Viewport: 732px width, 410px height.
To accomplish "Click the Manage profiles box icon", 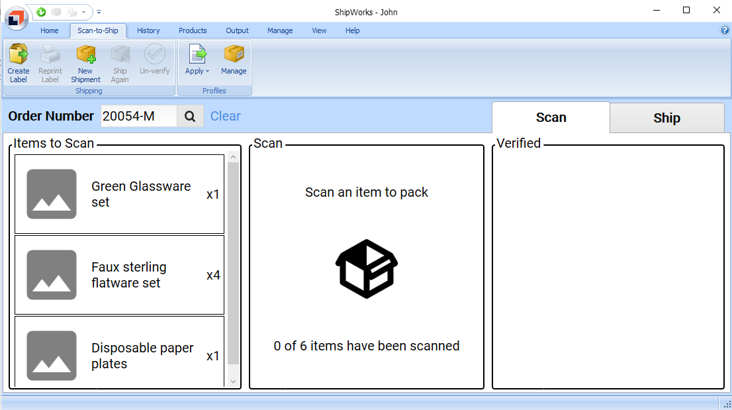I will 234,54.
